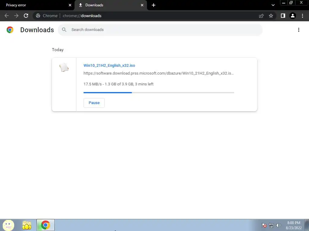Minimize the Chrome window
309x231 pixels.
tap(284, 3)
